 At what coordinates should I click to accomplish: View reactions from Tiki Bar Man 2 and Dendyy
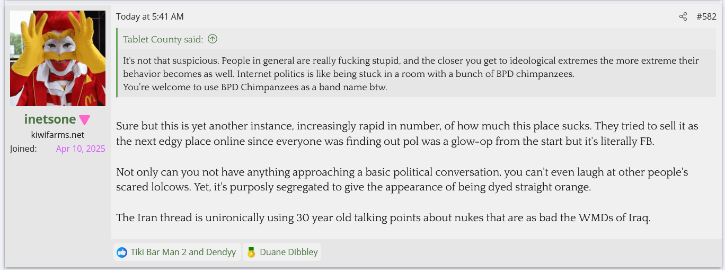(183, 252)
